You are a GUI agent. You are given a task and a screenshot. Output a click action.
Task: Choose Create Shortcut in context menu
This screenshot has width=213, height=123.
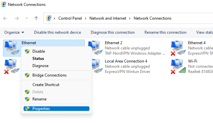pyautogui.click(x=56, y=85)
